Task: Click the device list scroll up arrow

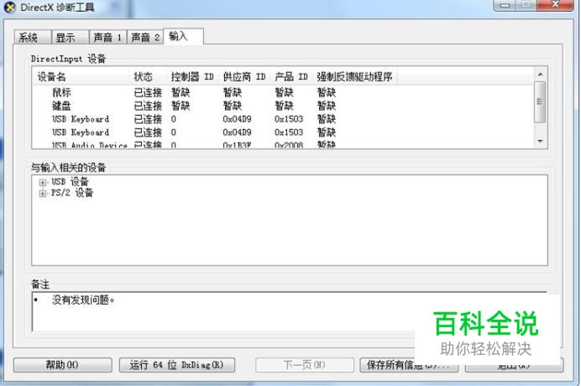Action: (540, 75)
